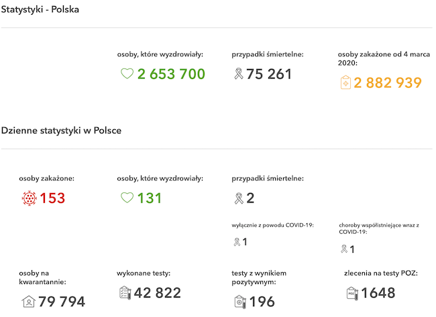Click the ribbon icon beside daily deaths 2
Image resolution: width=436 pixels, height=317 pixels.
(x=239, y=198)
